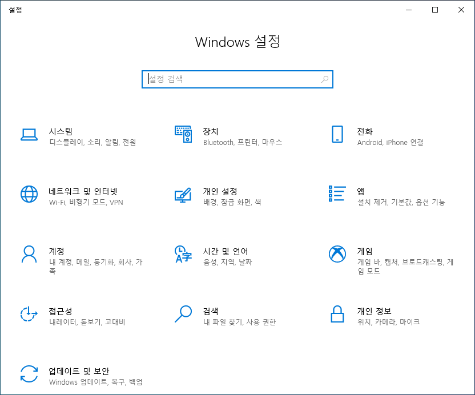
Task: Click the pen and monitor icon for 개인 설정
Action: tap(183, 195)
